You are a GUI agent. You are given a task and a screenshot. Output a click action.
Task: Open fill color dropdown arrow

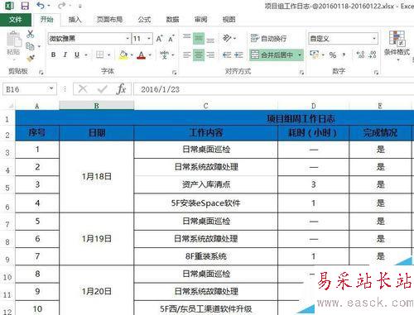click(132, 55)
